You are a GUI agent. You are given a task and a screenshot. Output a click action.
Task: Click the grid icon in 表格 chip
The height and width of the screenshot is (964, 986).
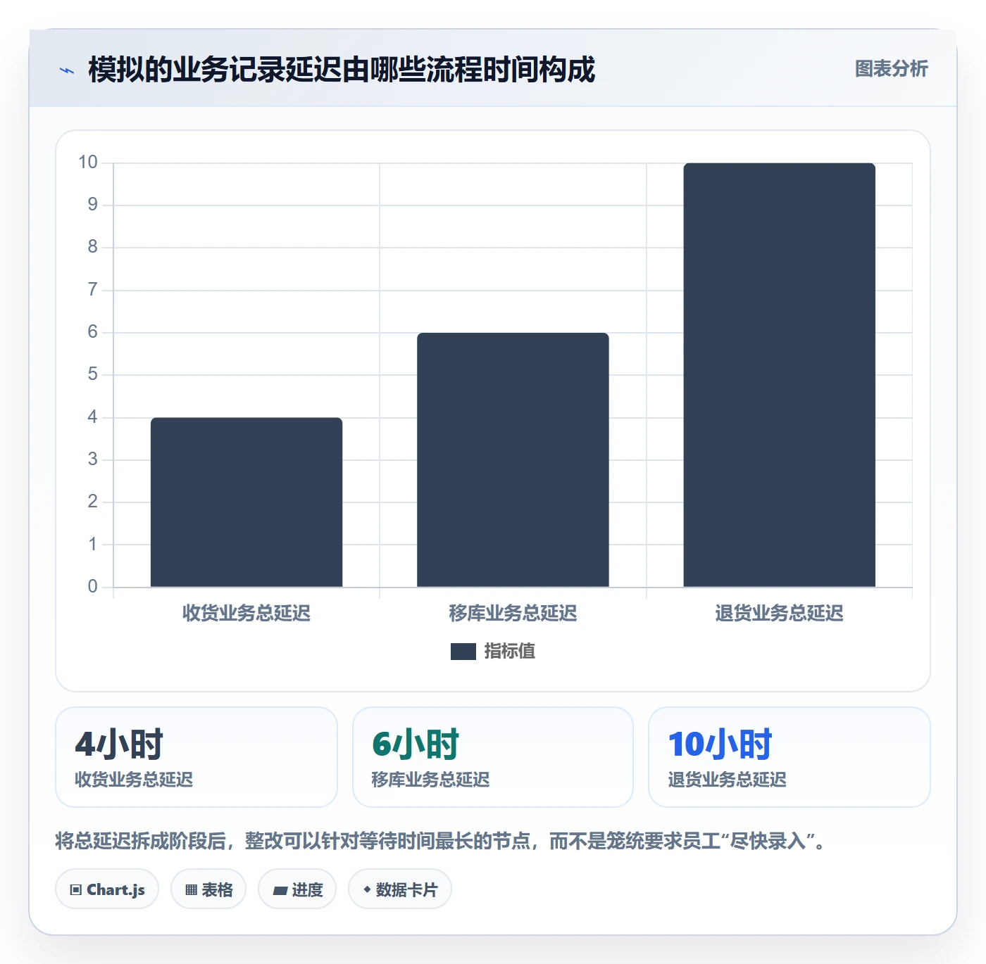tap(191, 890)
